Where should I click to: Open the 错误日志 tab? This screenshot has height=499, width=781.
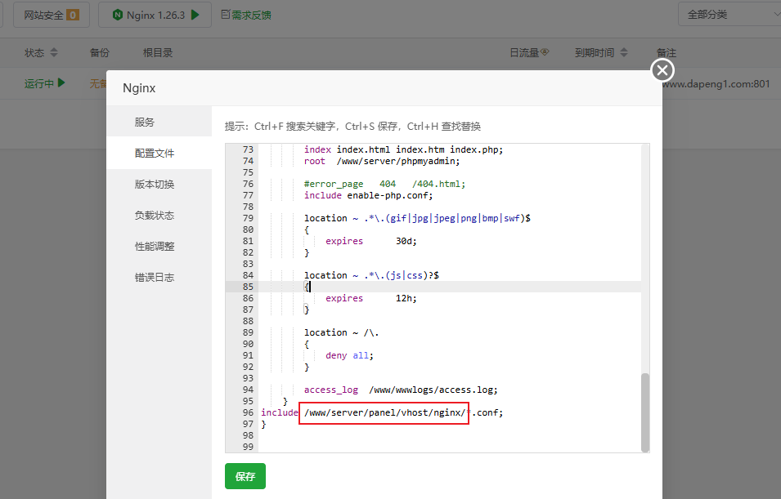[x=155, y=277]
